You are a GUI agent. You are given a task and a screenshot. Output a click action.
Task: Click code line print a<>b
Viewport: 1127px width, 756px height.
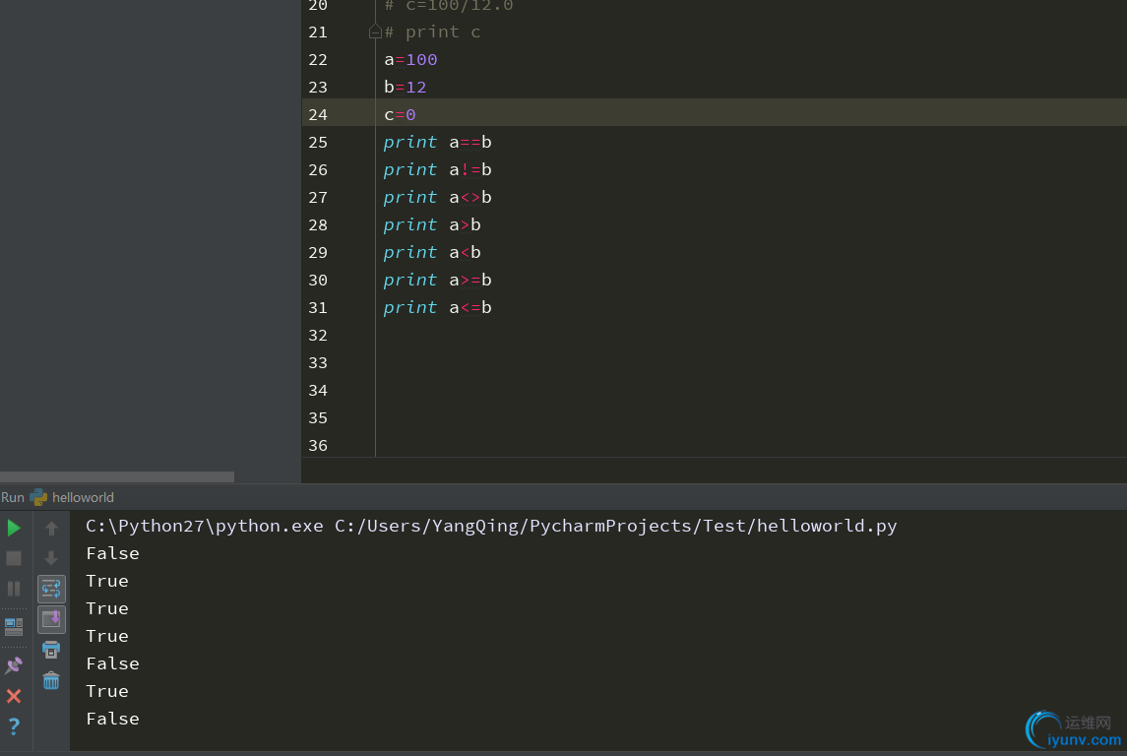tap(438, 198)
